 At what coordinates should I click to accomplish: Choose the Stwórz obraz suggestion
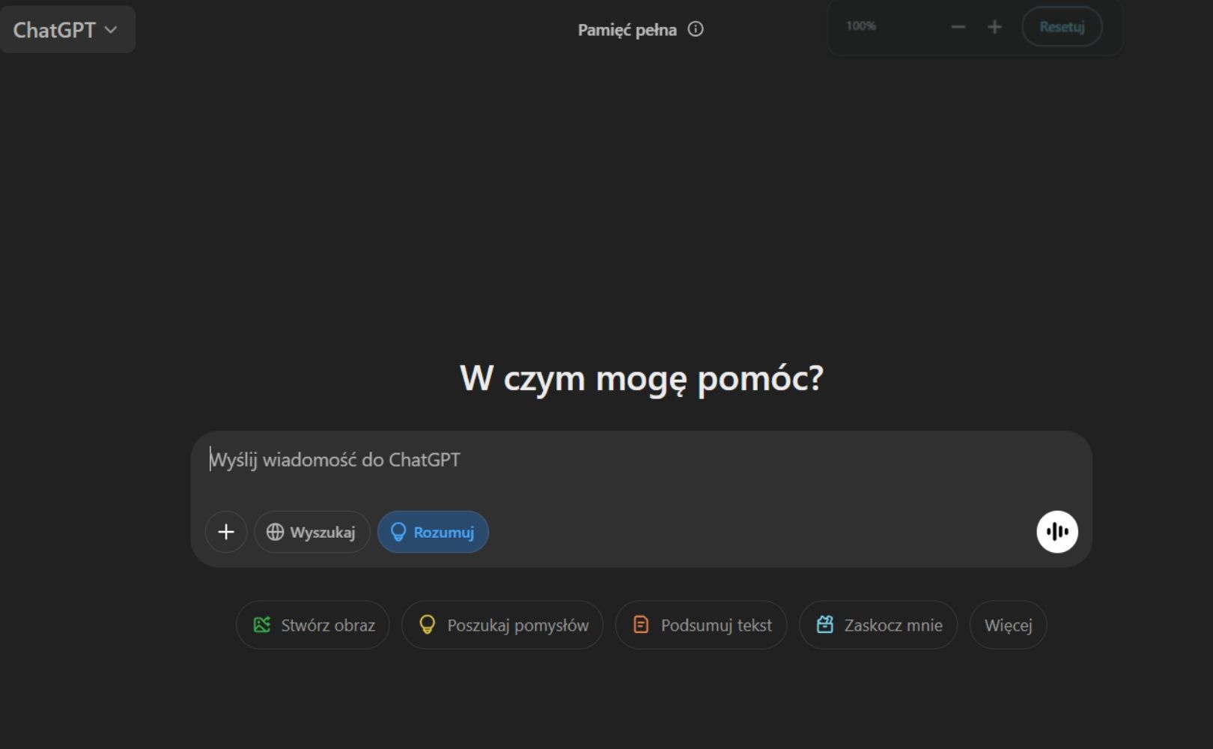tap(313, 625)
